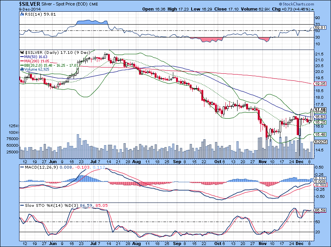
Task: Click the RSI(14) 59.81 legend label
Action: tap(40, 14)
